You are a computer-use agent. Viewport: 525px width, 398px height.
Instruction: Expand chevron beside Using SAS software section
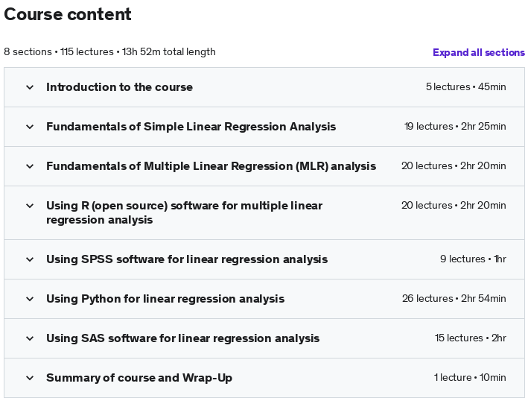(30, 338)
